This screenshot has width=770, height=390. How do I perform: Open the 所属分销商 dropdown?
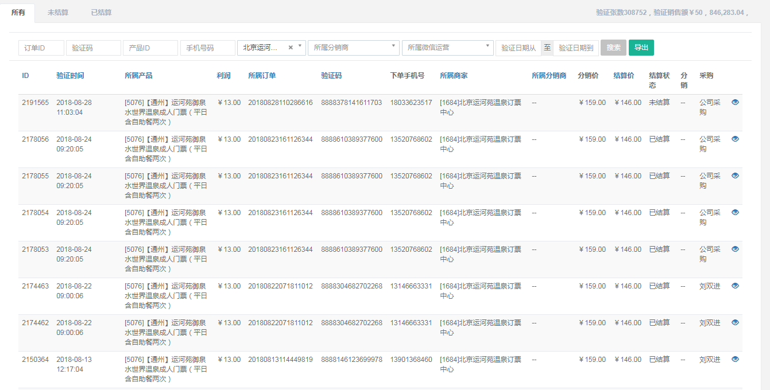click(x=353, y=48)
